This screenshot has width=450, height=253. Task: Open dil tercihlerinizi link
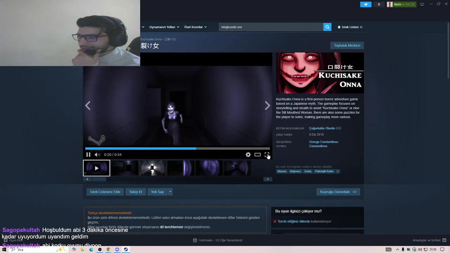[172, 227]
